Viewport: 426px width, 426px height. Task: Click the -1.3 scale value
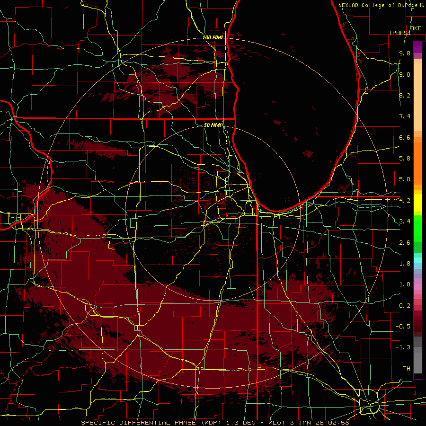pyautogui.click(x=403, y=347)
